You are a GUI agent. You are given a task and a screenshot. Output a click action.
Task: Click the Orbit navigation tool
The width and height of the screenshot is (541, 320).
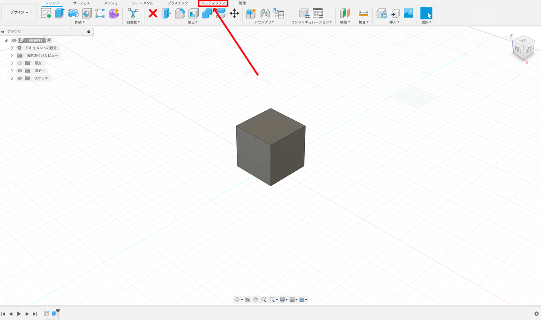pos(237,300)
